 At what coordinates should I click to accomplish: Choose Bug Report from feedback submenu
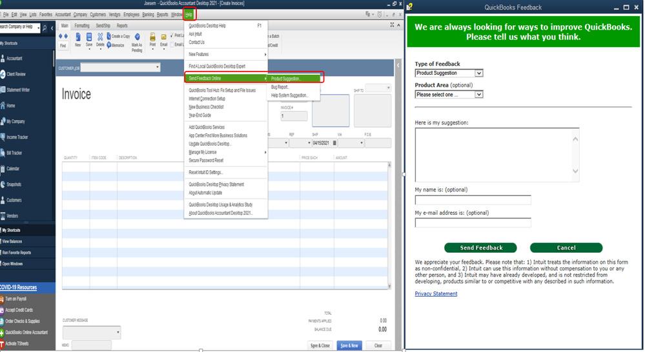(x=280, y=87)
